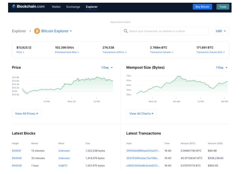
Task: Click the 13 minutes mined cell
Action: coord(38,151)
